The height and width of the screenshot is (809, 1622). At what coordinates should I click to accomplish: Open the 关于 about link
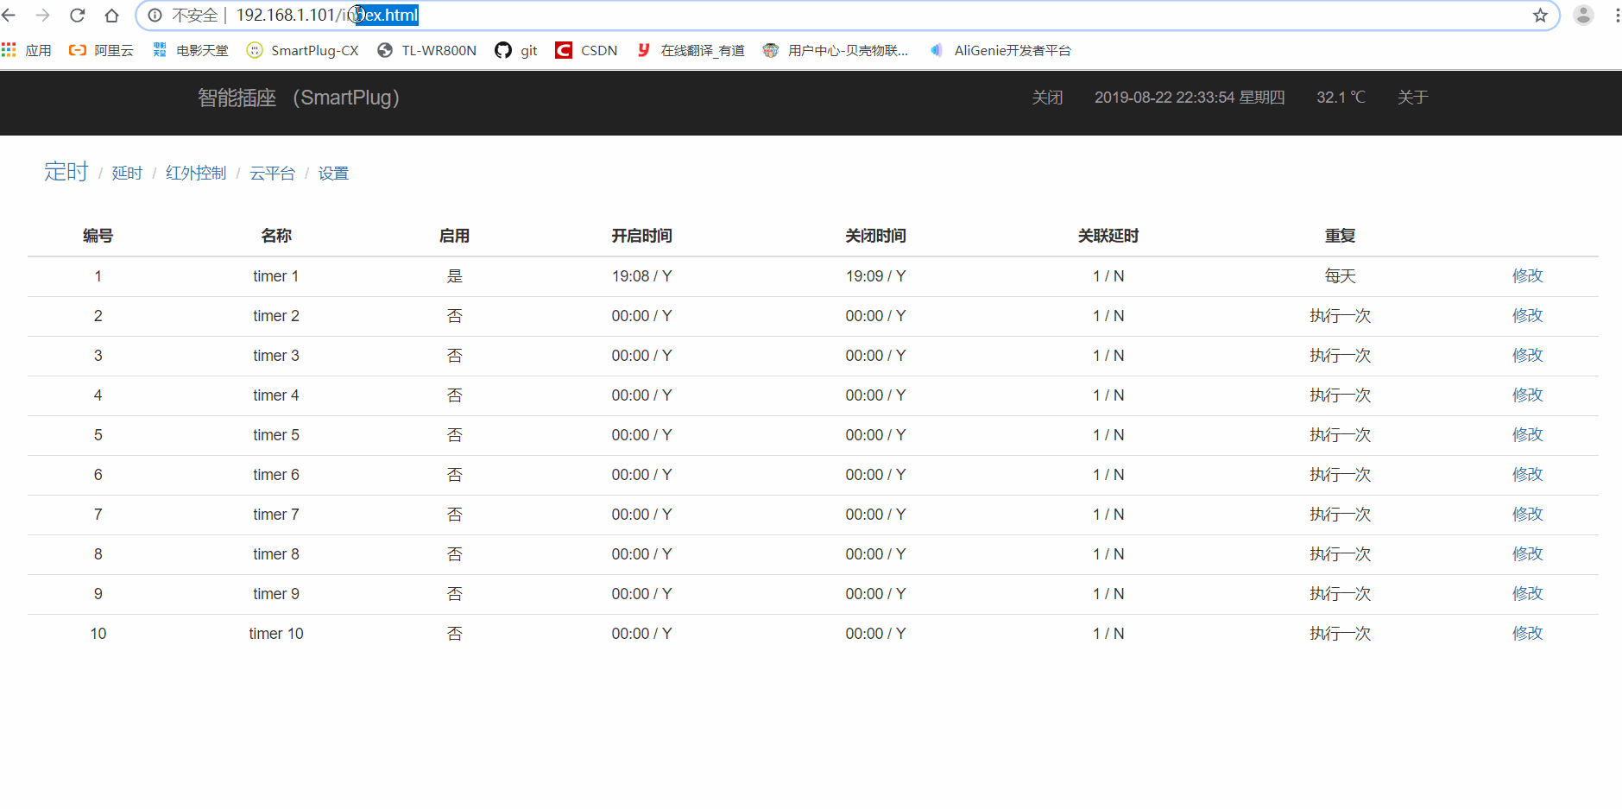[x=1413, y=98]
